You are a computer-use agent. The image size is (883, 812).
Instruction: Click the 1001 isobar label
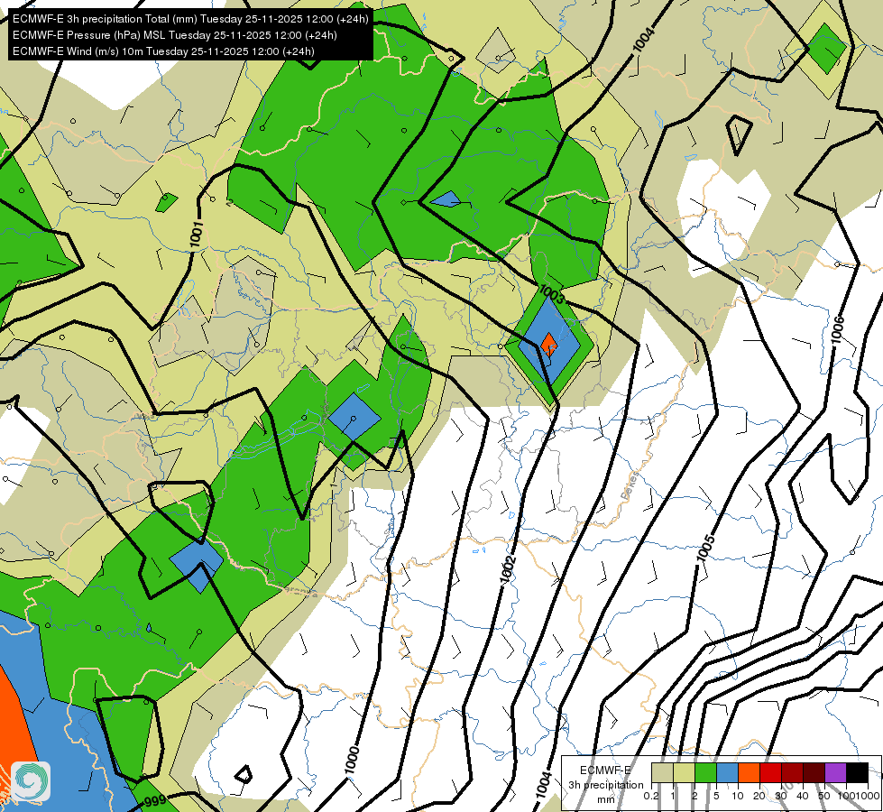tap(196, 235)
